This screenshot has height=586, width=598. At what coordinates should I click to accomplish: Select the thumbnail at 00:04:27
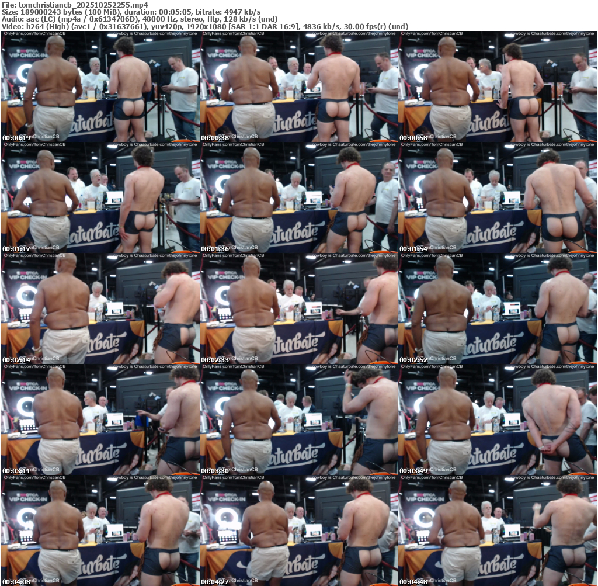pos(298,530)
